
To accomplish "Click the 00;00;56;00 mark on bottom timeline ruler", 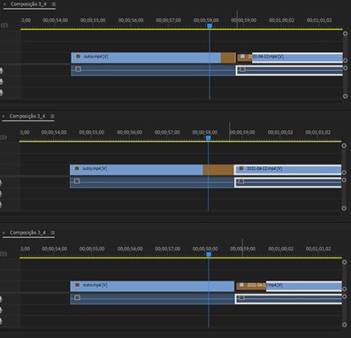I will [x=130, y=249].
